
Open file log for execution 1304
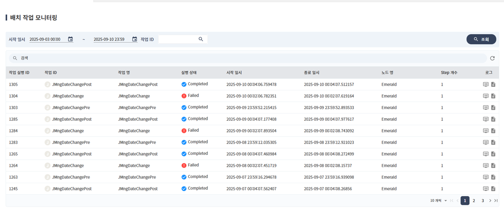click(493, 96)
